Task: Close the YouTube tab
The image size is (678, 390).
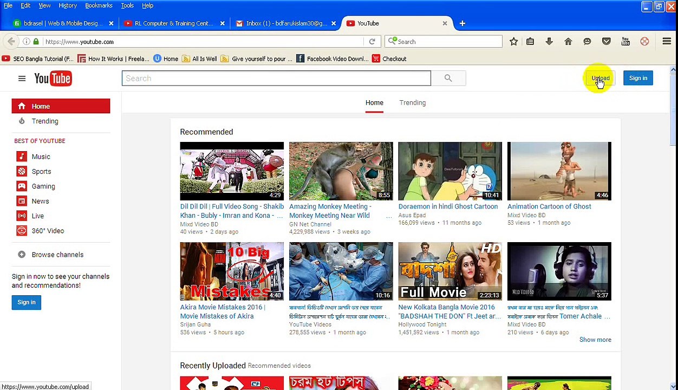Action: tap(445, 23)
